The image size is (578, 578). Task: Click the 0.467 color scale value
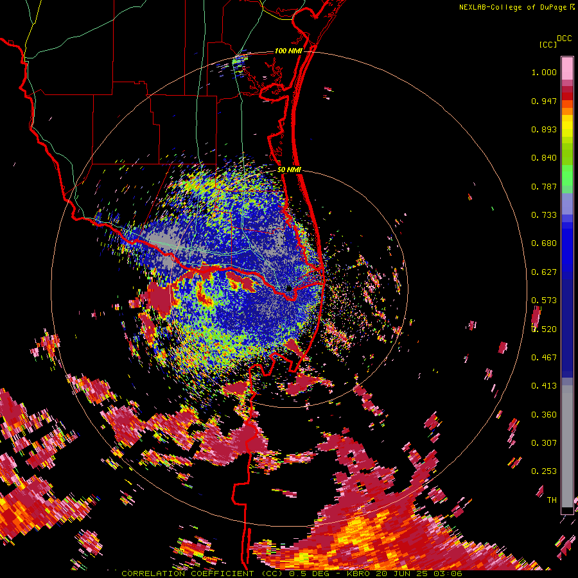(x=544, y=358)
